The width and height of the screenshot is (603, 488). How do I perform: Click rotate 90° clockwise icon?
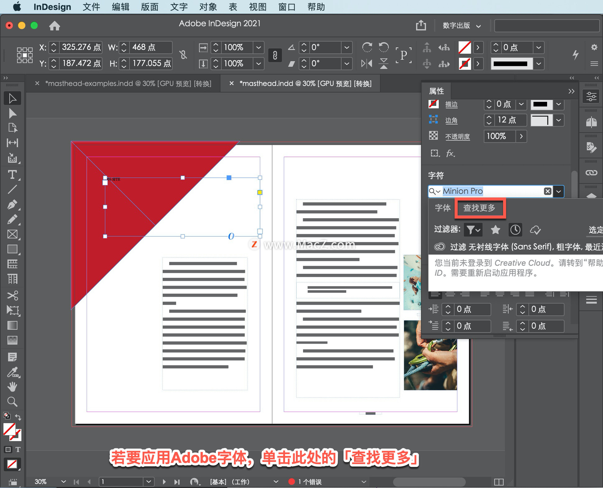click(x=367, y=47)
